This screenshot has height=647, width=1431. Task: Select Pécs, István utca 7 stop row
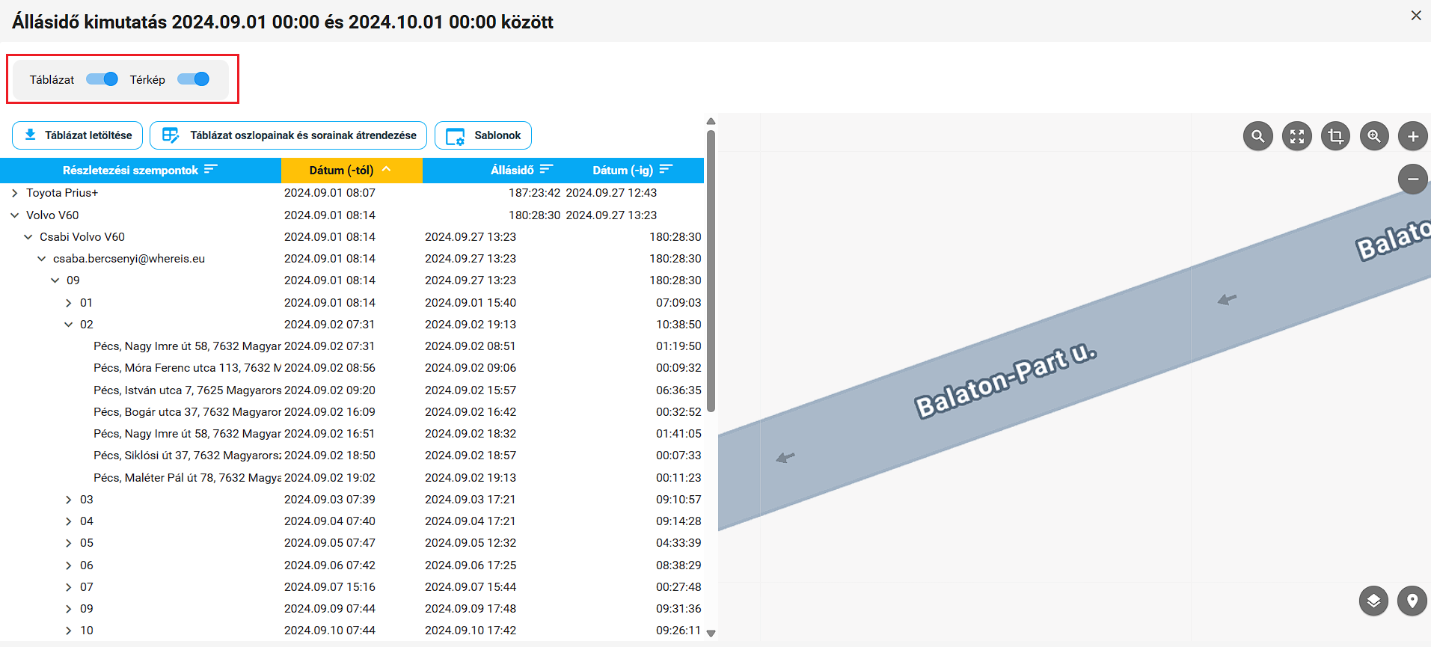[187, 390]
